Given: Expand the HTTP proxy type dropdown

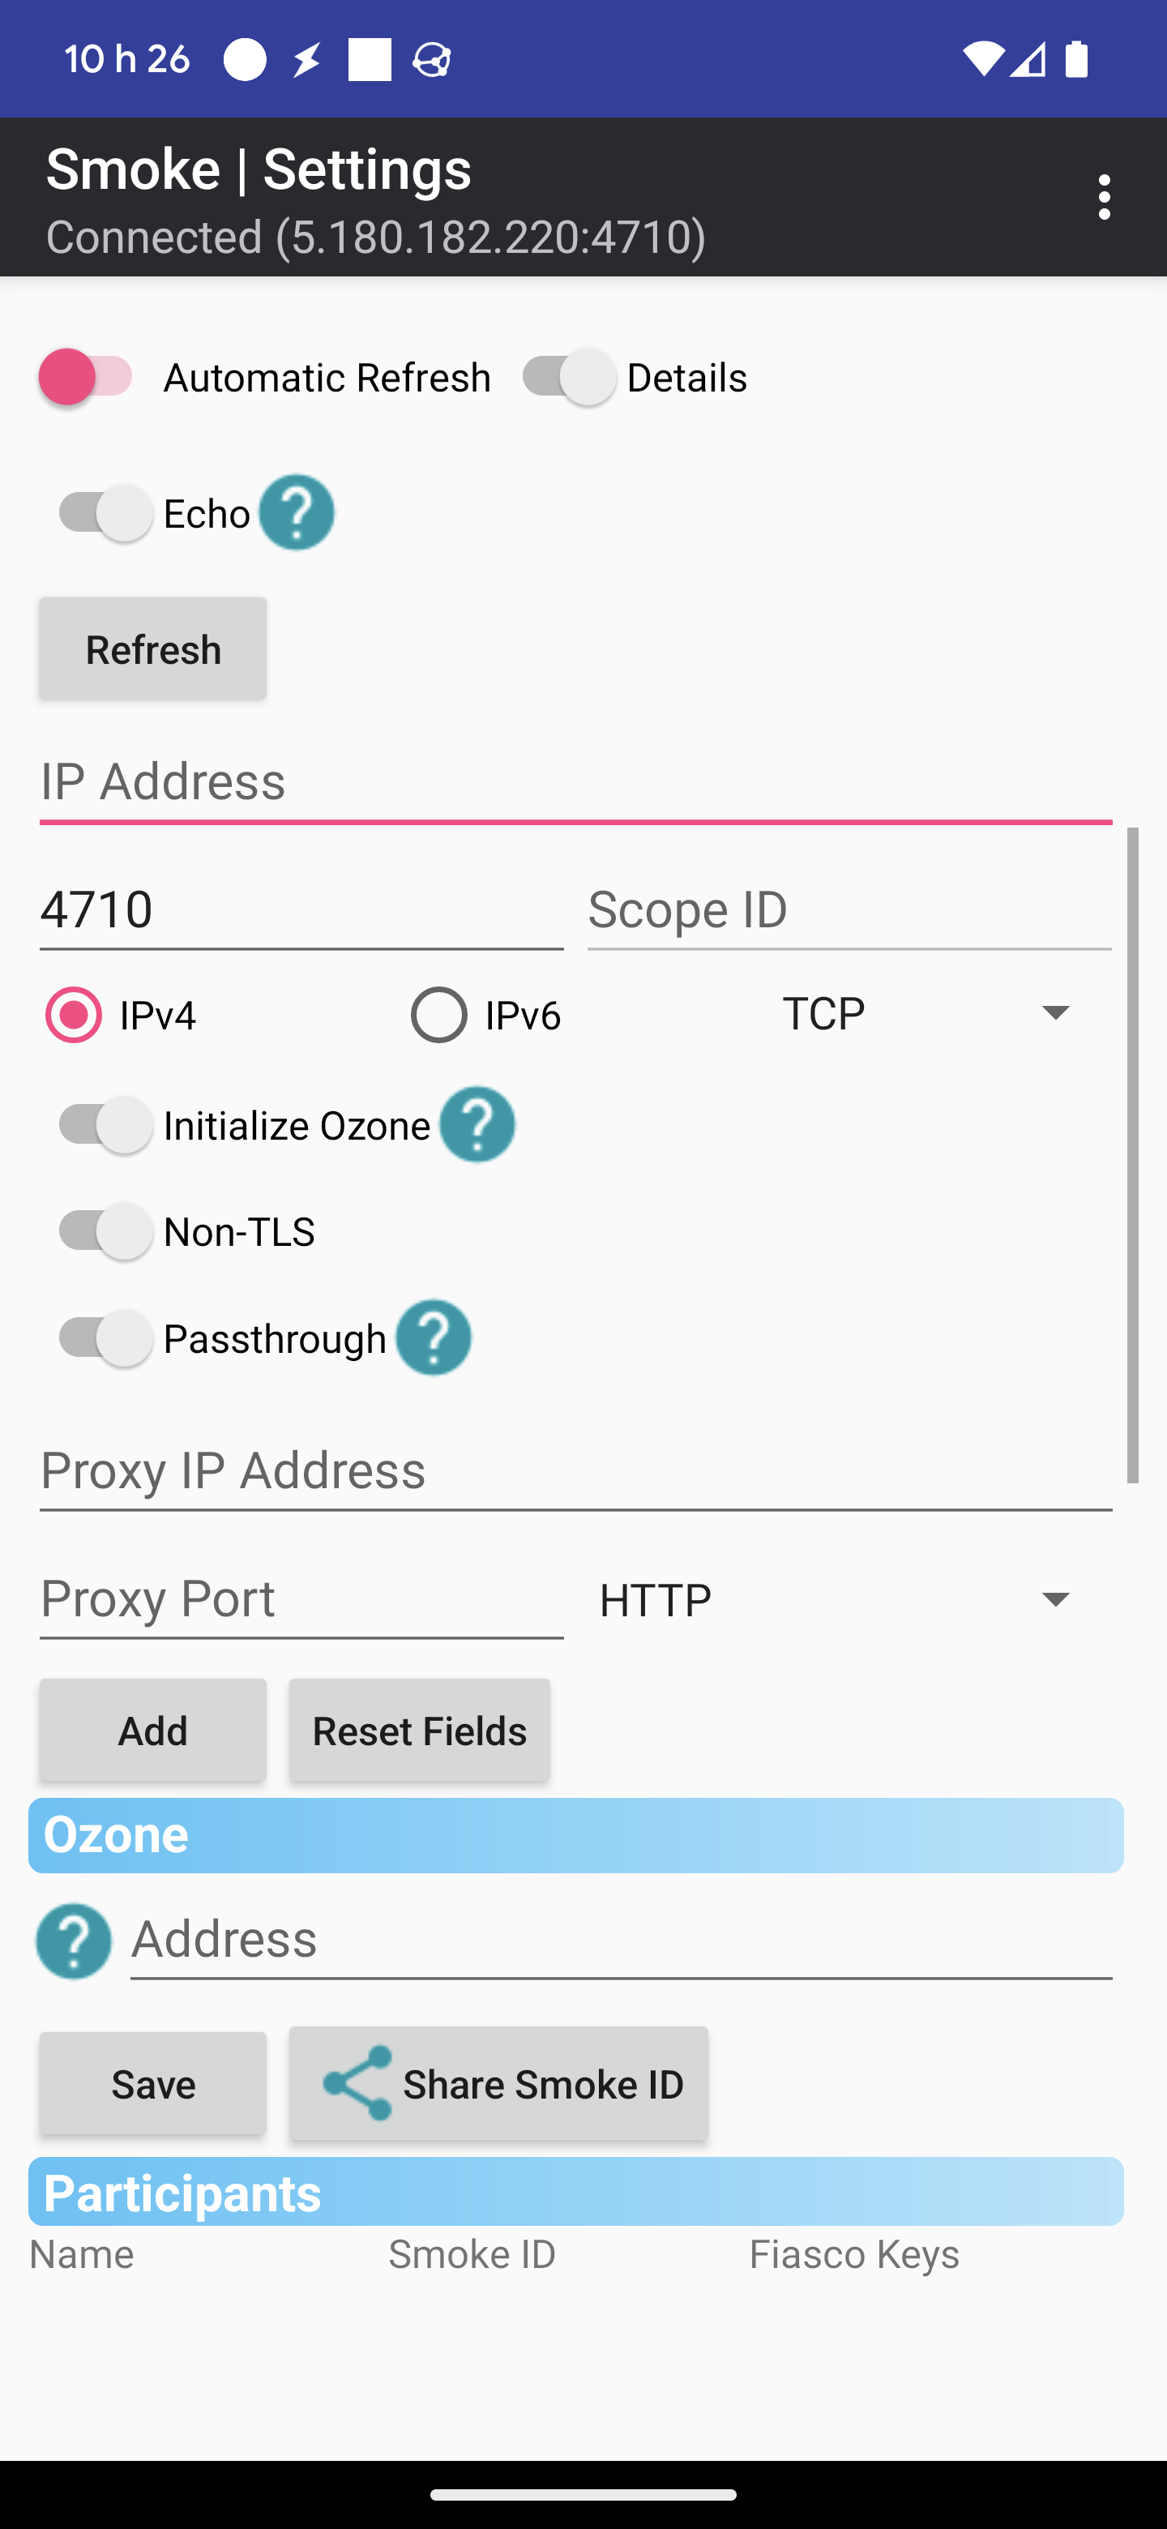Looking at the screenshot, I should (x=834, y=1599).
